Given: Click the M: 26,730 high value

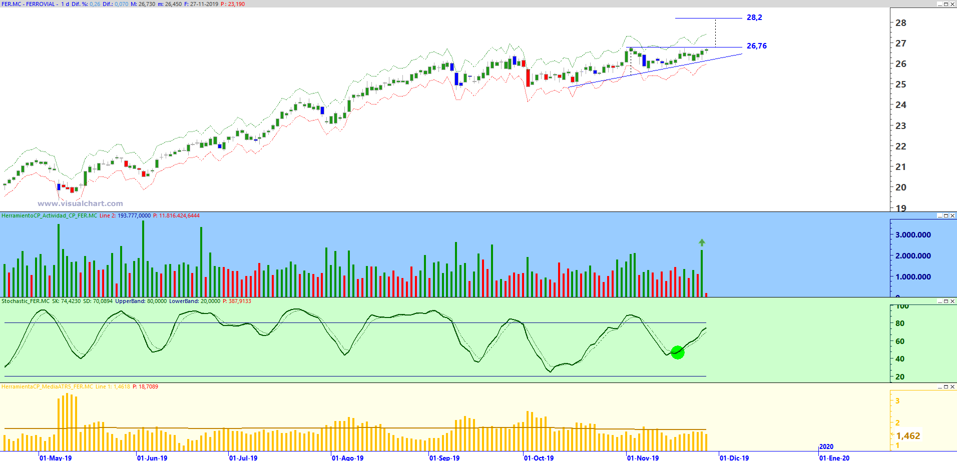Looking at the screenshot, I should 143,4.
